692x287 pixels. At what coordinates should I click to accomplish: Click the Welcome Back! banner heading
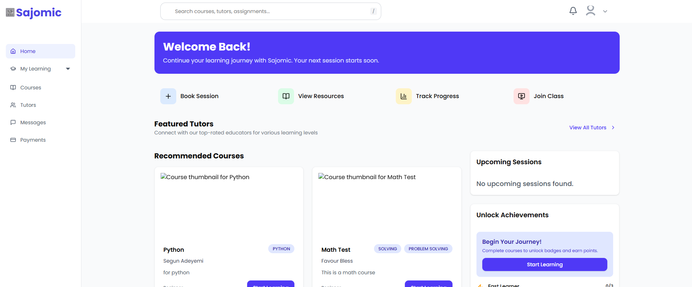pos(206,47)
